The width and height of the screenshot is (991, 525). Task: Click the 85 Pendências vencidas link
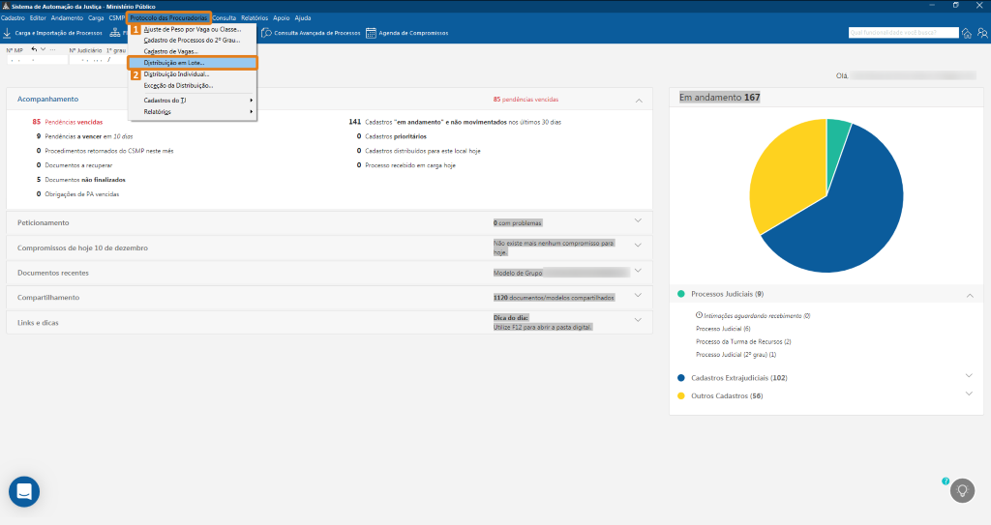68,123
